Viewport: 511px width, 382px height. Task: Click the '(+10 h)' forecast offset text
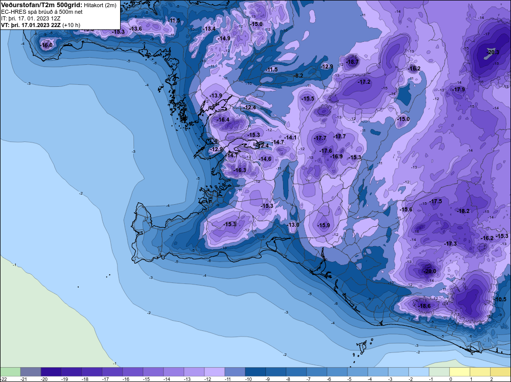pos(72,25)
